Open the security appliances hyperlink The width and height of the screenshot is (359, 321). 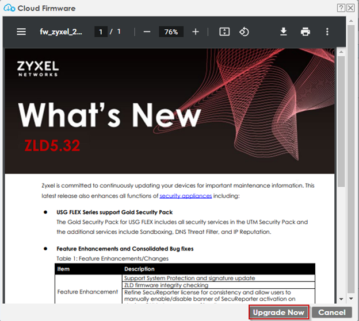click(185, 196)
